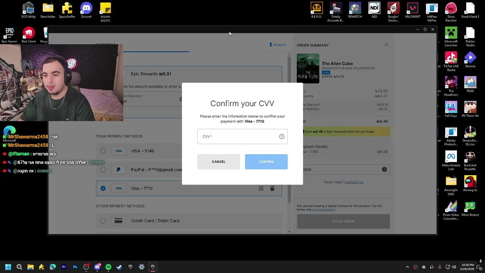This screenshot has height=273, width=485.
Task: Open Adobe Photoshop desktop icon
Action: pyautogui.click(x=451, y=136)
